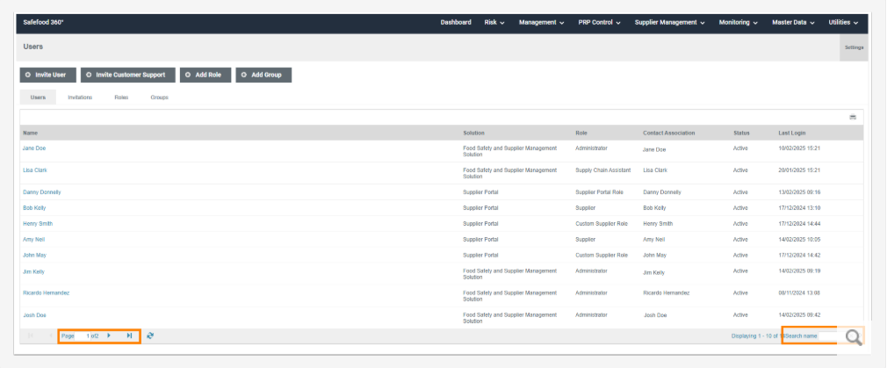Open the Dashboard menu item

456,22
